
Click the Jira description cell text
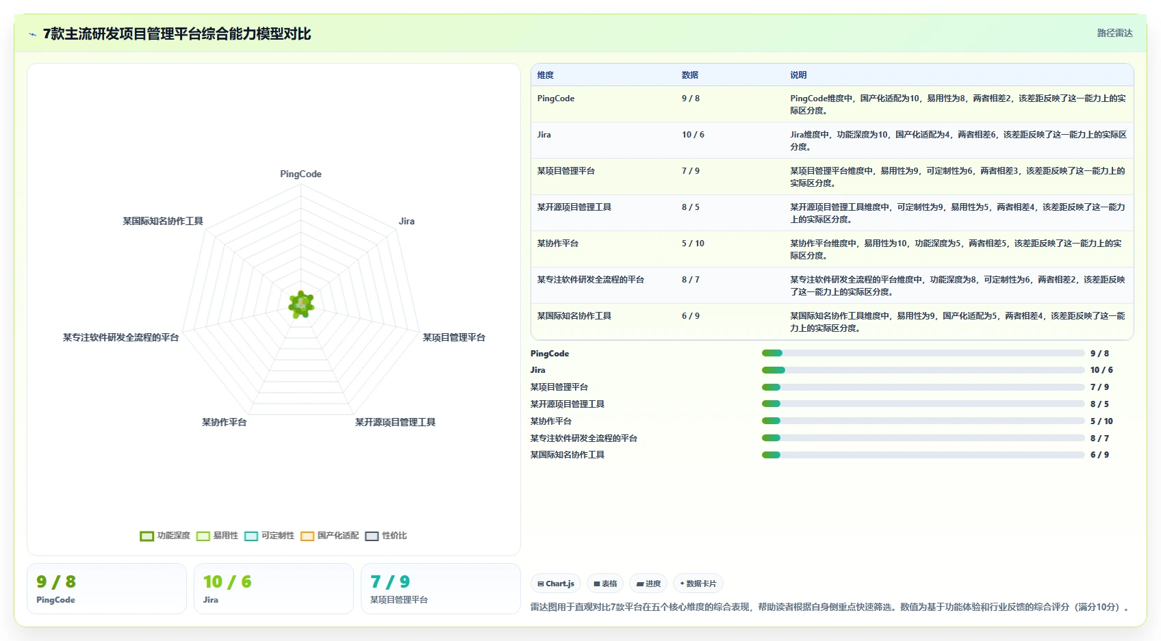coord(958,141)
